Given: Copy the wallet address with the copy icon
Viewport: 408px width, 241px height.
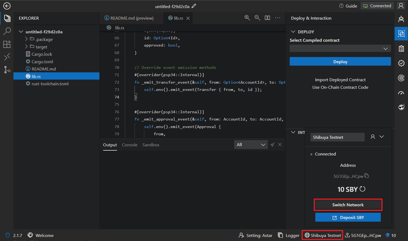Looking at the screenshot, I should click(x=366, y=176).
